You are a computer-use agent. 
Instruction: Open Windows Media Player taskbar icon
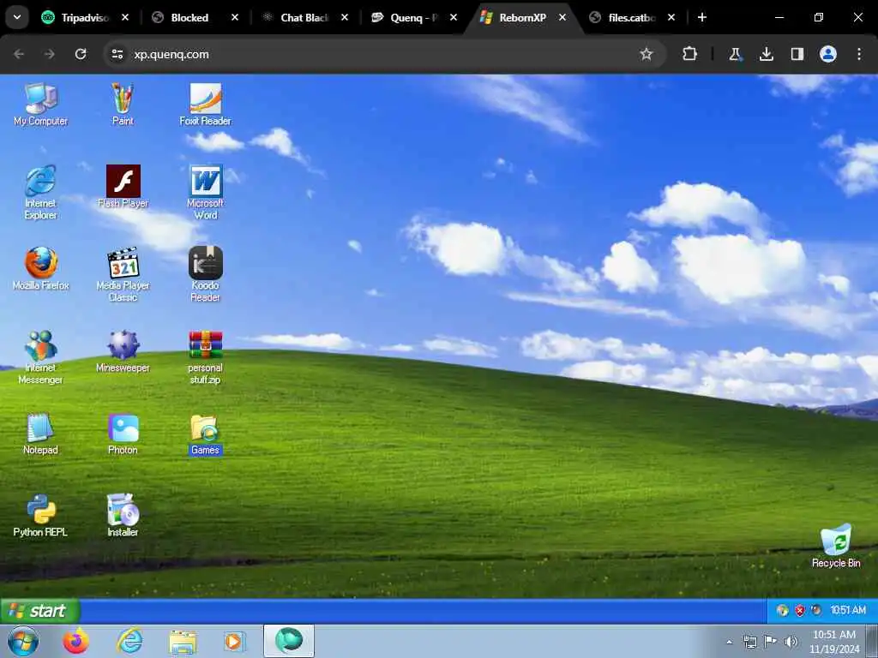234,642
